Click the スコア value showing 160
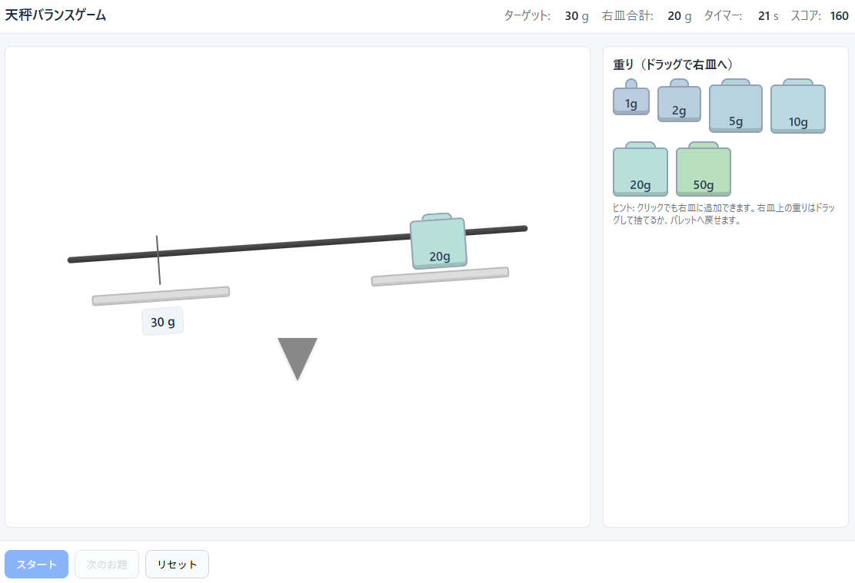 pos(839,16)
